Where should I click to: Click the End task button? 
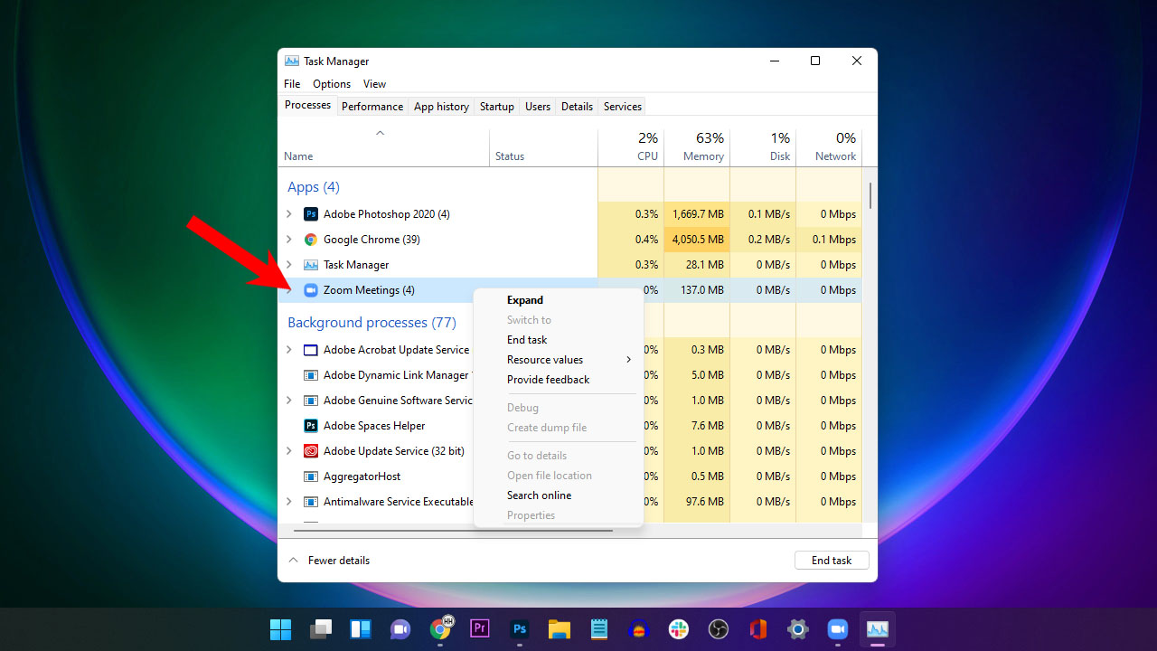(x=831, y=560)
